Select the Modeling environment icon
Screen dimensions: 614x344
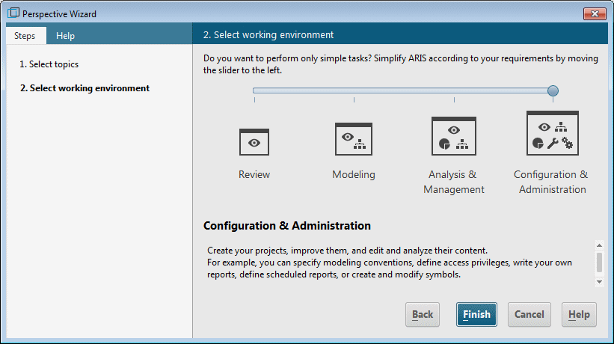coord(354,139)
